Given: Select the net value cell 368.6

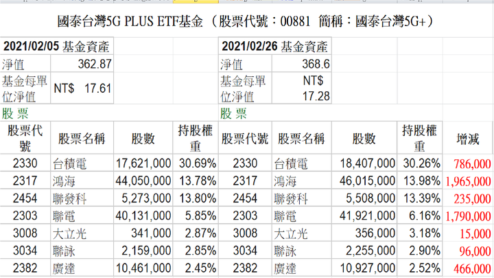Looking at the screenshot, I should [x=301, y=64].
